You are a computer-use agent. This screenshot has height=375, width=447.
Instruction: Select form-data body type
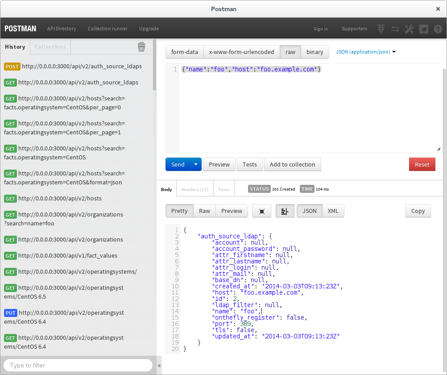(184, 52)
